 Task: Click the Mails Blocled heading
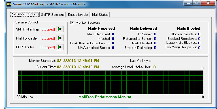pos(188,29)
